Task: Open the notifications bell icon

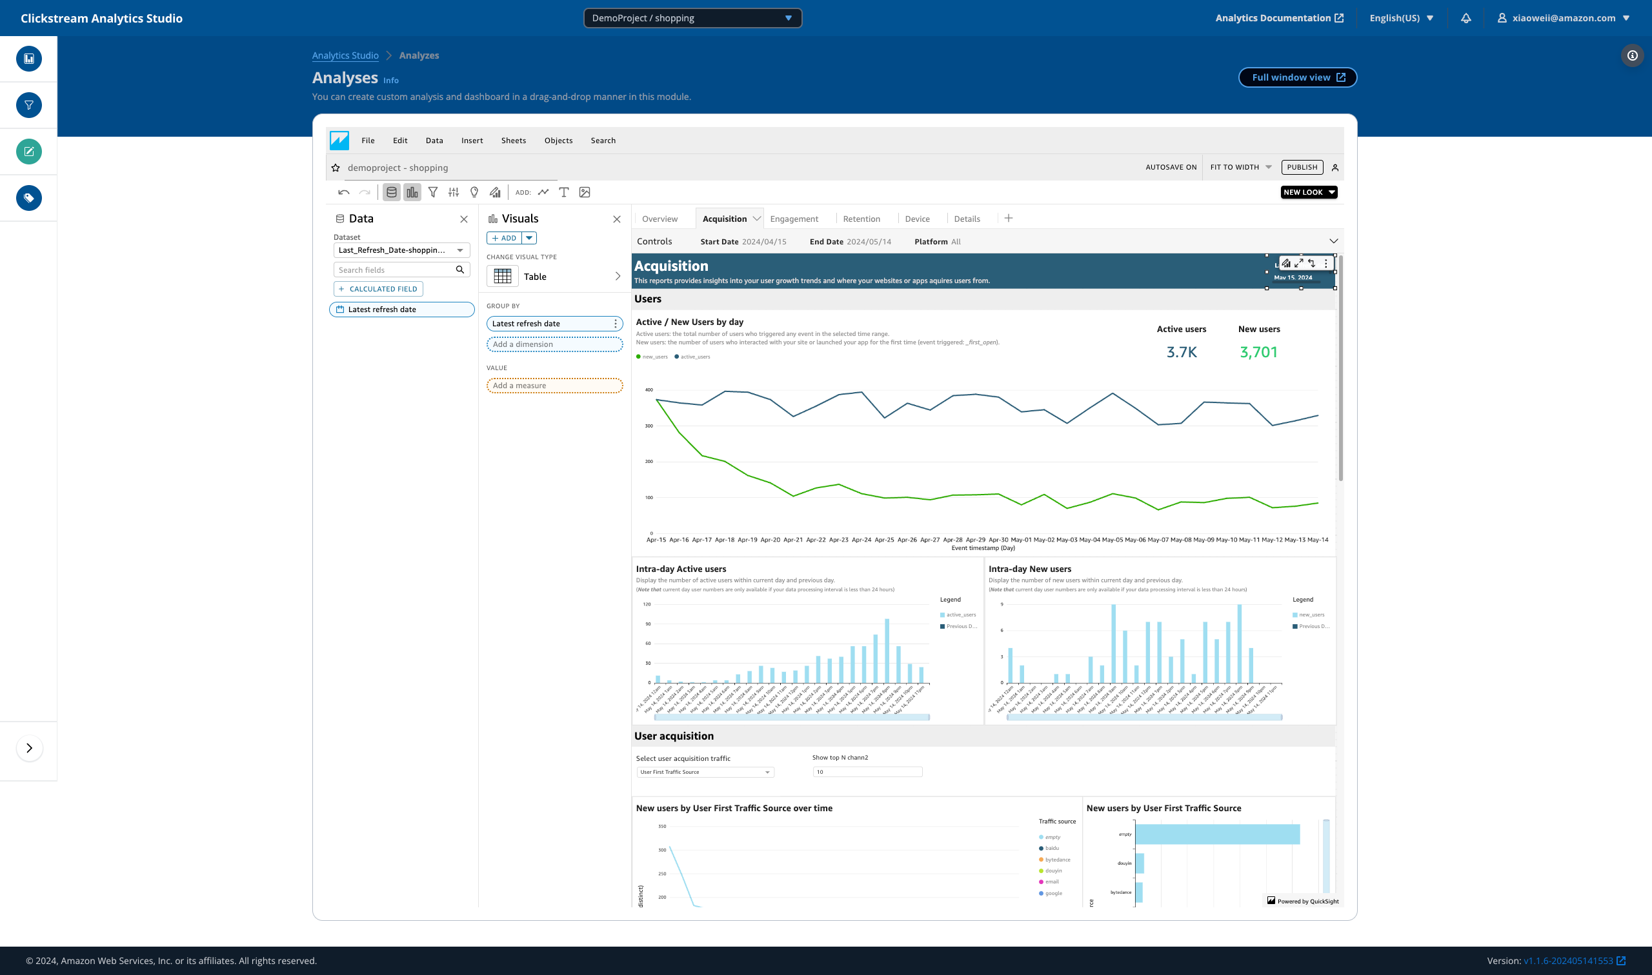Action: click(x=1466, y=19)
